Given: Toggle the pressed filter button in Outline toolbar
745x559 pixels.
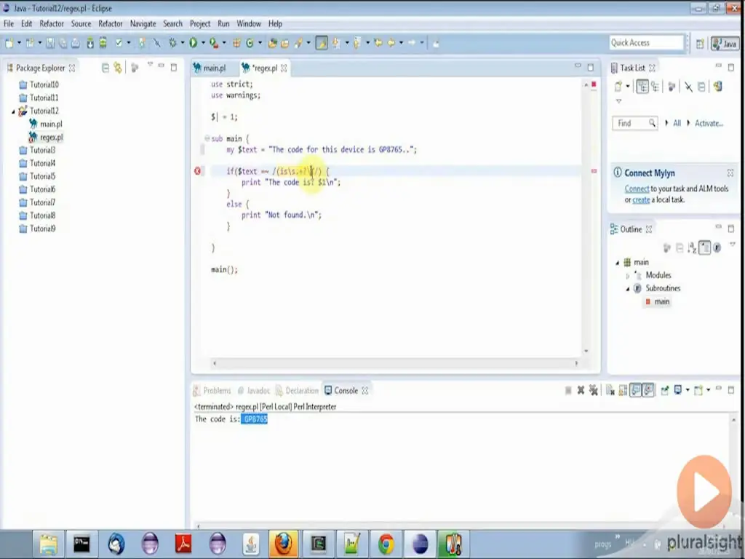Looking at the screenshot, I should coord(704,247).
